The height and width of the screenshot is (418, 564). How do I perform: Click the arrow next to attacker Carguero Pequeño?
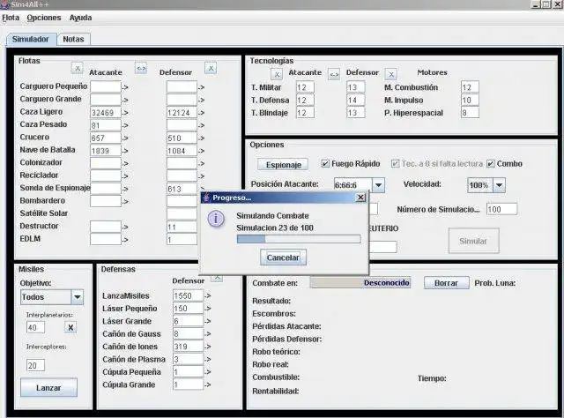[x=125, y=87]
